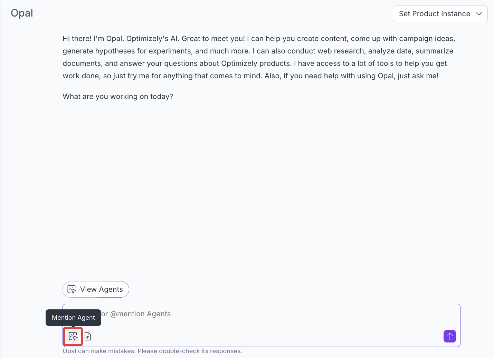Open the View Agents list
Screen dimensions: 494x358
[x=96, y=289]
